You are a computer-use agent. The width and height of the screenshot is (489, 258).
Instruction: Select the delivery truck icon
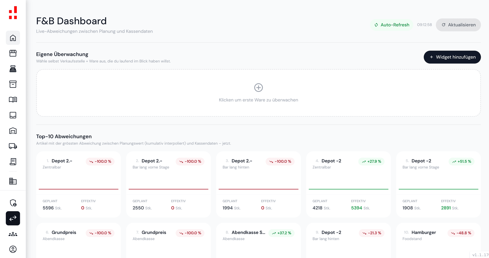click(x=13, y=146)
